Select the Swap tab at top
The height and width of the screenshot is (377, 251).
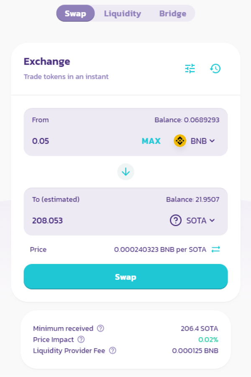(75, 13)
